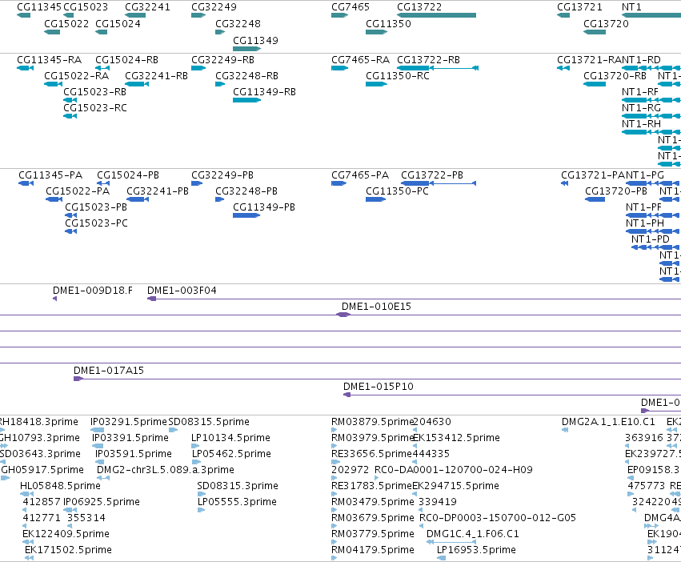
Task: Click gene CG32241 in top track
Action: (x=135, y=15)
